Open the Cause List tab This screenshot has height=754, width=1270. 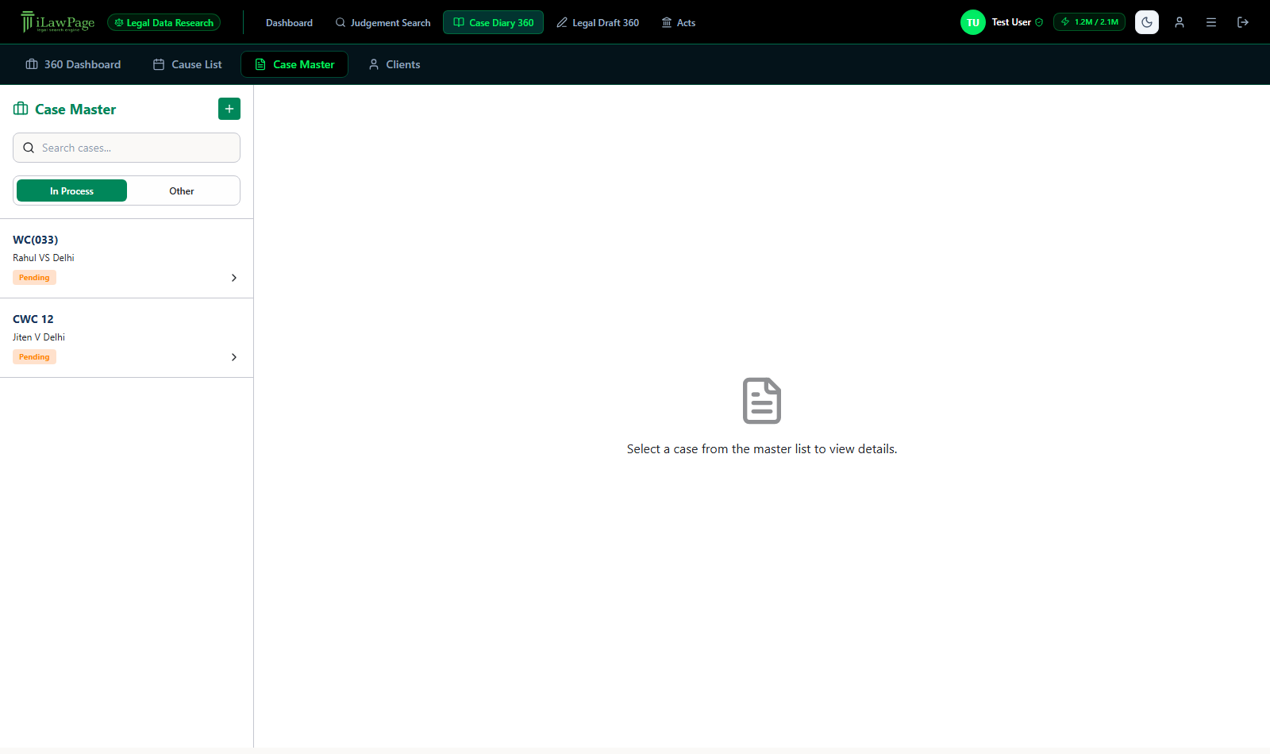pyautogui.click(x=187, y=64)
